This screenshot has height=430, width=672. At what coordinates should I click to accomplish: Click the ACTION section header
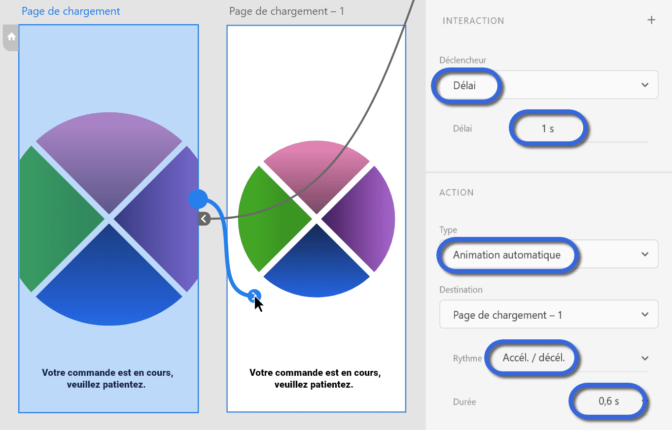tap(457, 193)
